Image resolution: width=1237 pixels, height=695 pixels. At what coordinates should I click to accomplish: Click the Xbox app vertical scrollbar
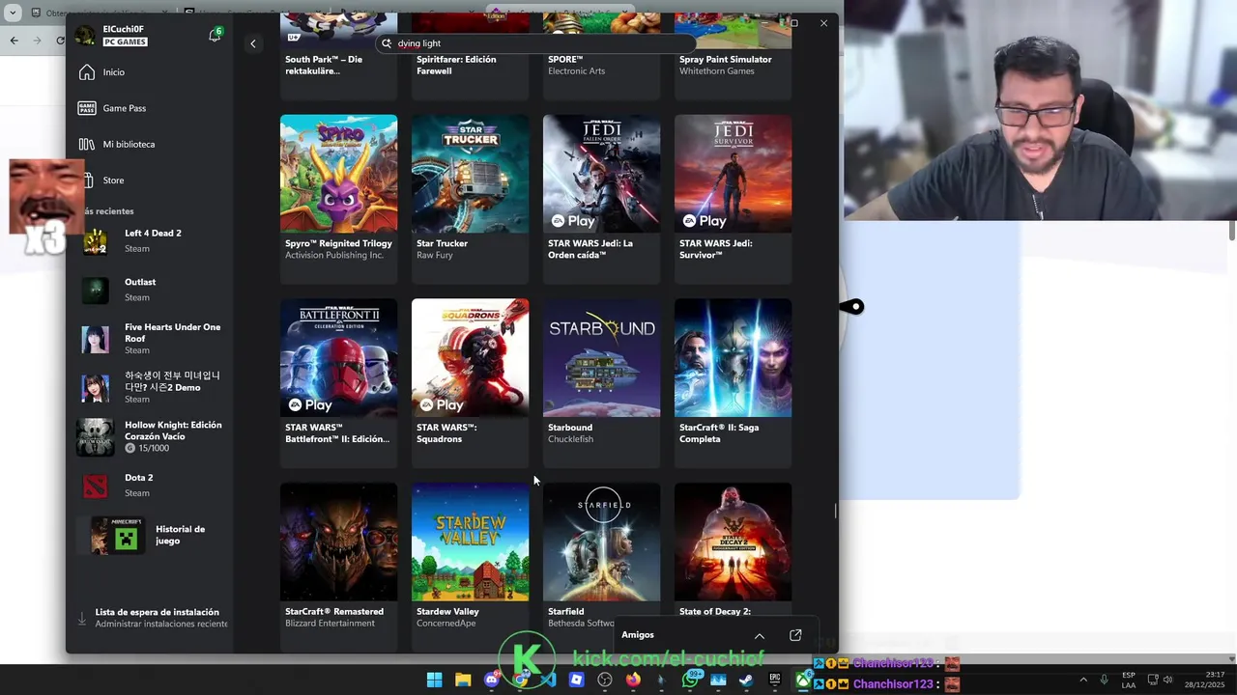tap(836, 511)
